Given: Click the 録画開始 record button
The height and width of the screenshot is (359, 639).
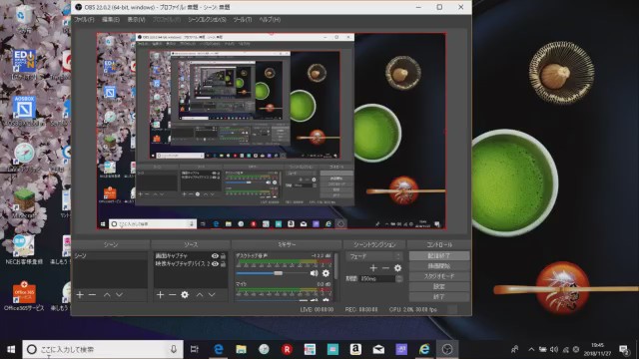Looking at the screenshot, I should coord(439,266).
